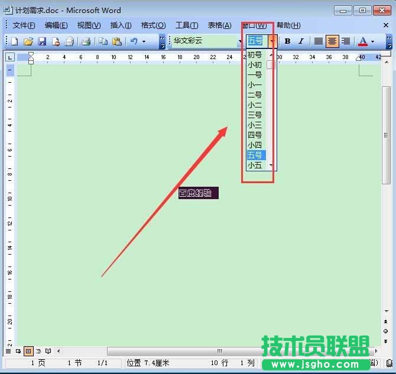Switch to web layout view icon
The height and width of the screenshot is (374, 396).
[18, 352]
